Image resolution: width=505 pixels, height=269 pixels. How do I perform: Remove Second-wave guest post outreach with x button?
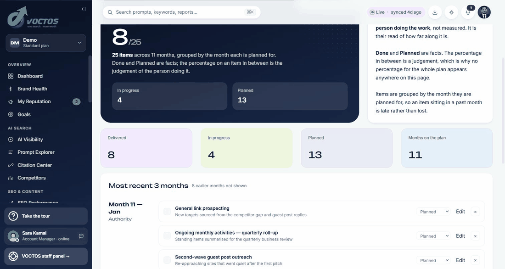click(475, 260)
